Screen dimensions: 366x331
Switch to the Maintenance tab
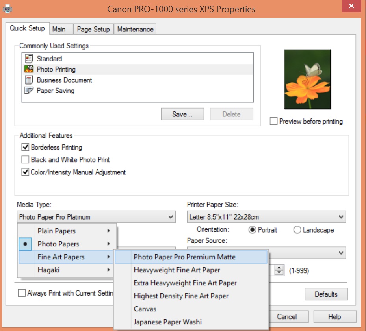(x=136, y=29)
